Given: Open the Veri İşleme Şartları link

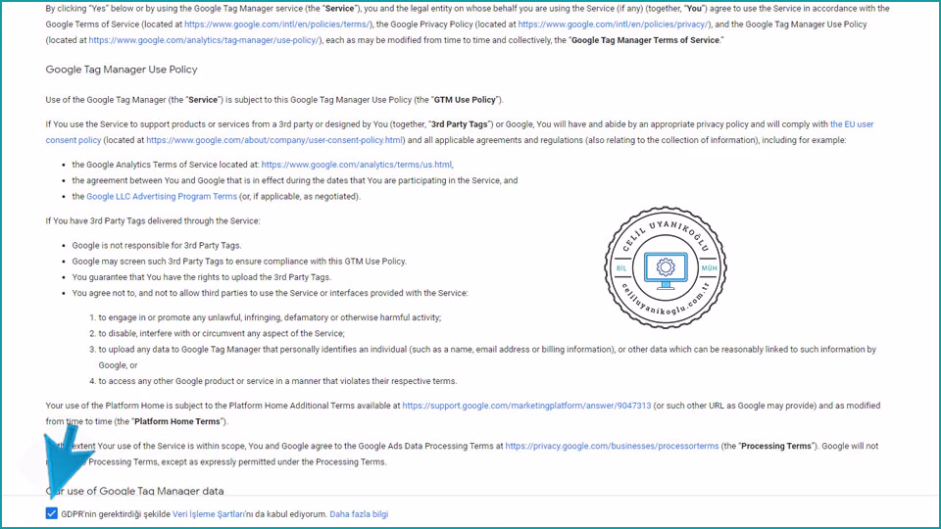Looking at the screenshot, I should 208,514.
